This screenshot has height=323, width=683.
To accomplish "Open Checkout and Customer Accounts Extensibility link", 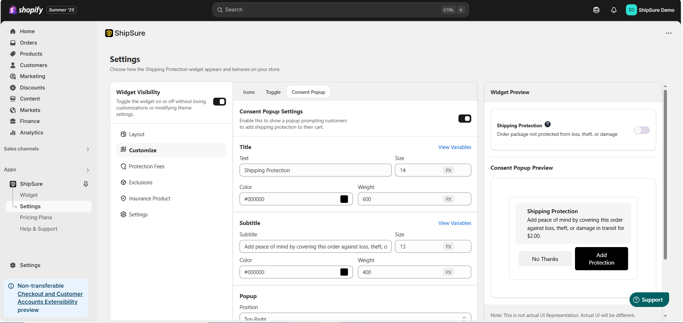I will coord(50,298).
